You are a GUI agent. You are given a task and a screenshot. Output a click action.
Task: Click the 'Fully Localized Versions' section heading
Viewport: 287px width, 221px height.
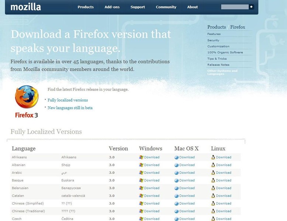tap(46, 131)
